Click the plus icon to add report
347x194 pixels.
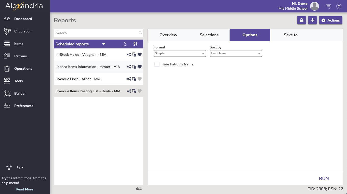click(312, 21)
